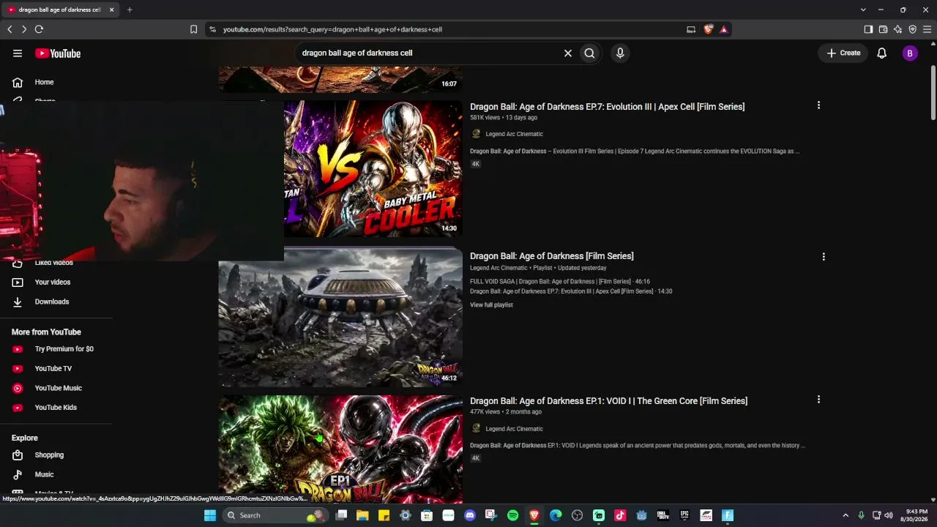Go to the YouTube logo home link
This screenshot has height=527, width=937.
coord(58,53)
